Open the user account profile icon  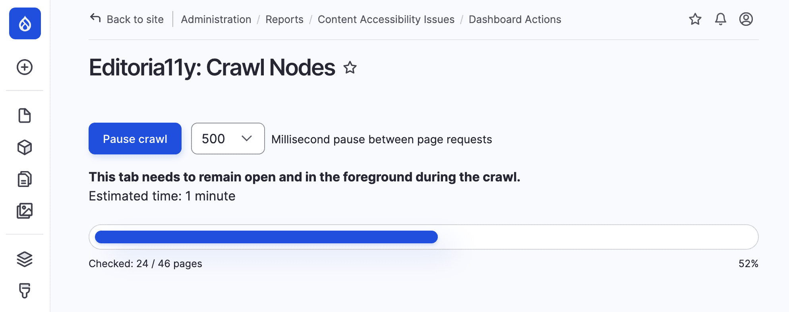point(746,19)
